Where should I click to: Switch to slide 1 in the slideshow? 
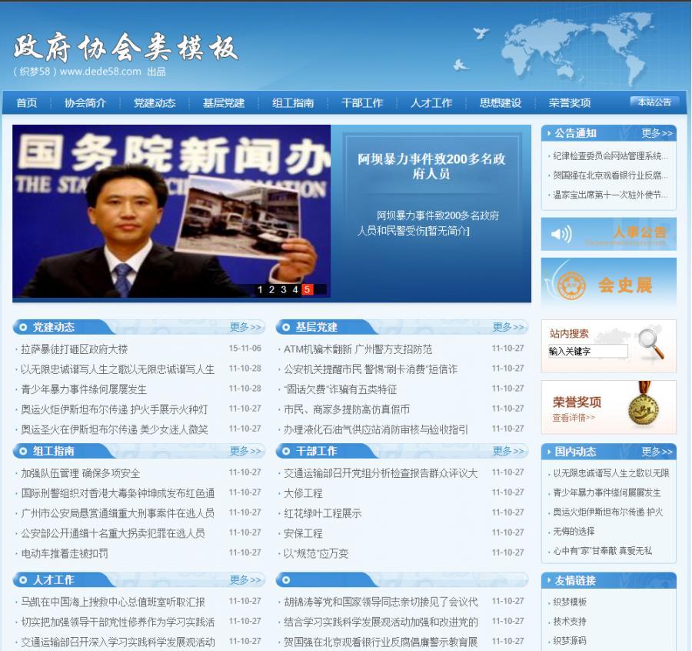(261, 290)
